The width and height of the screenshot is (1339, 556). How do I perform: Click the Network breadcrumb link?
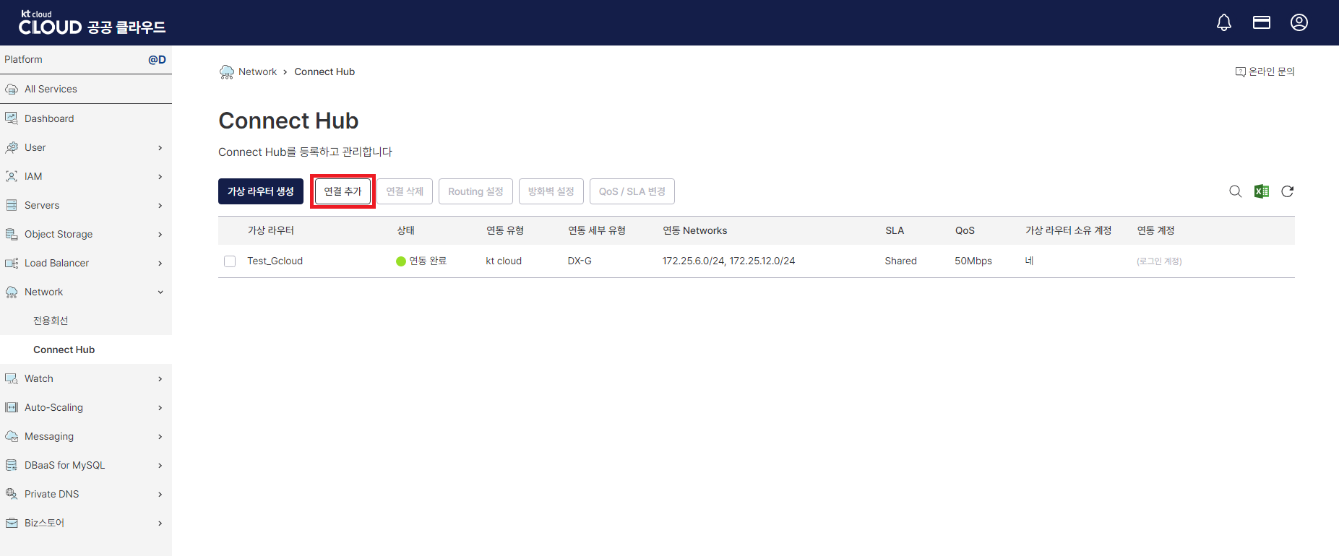(x=257, y=71)
